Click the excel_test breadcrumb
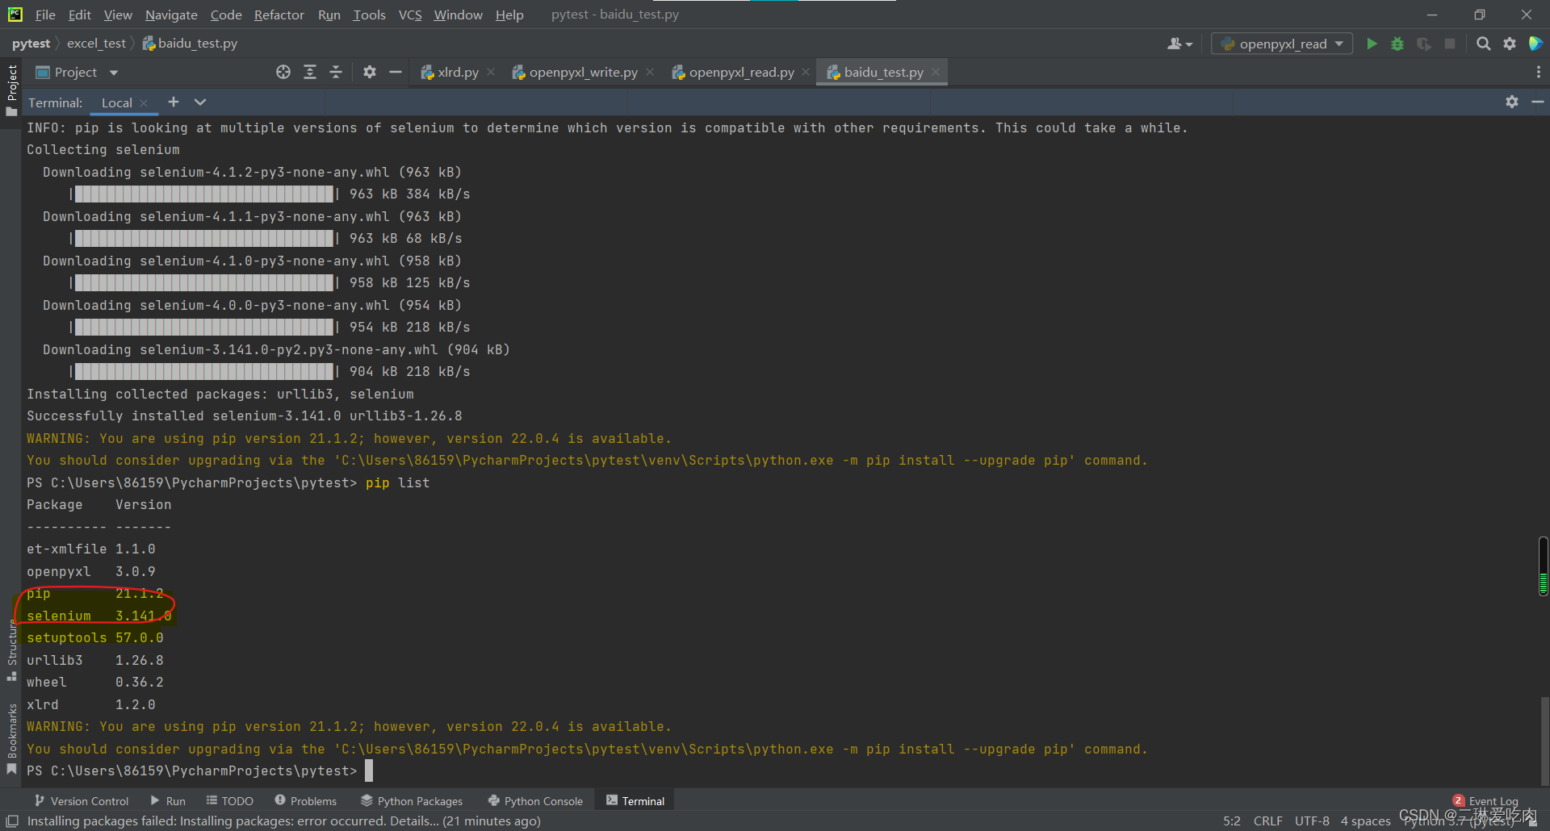The image size is (1550, 831). coord(96,43)
